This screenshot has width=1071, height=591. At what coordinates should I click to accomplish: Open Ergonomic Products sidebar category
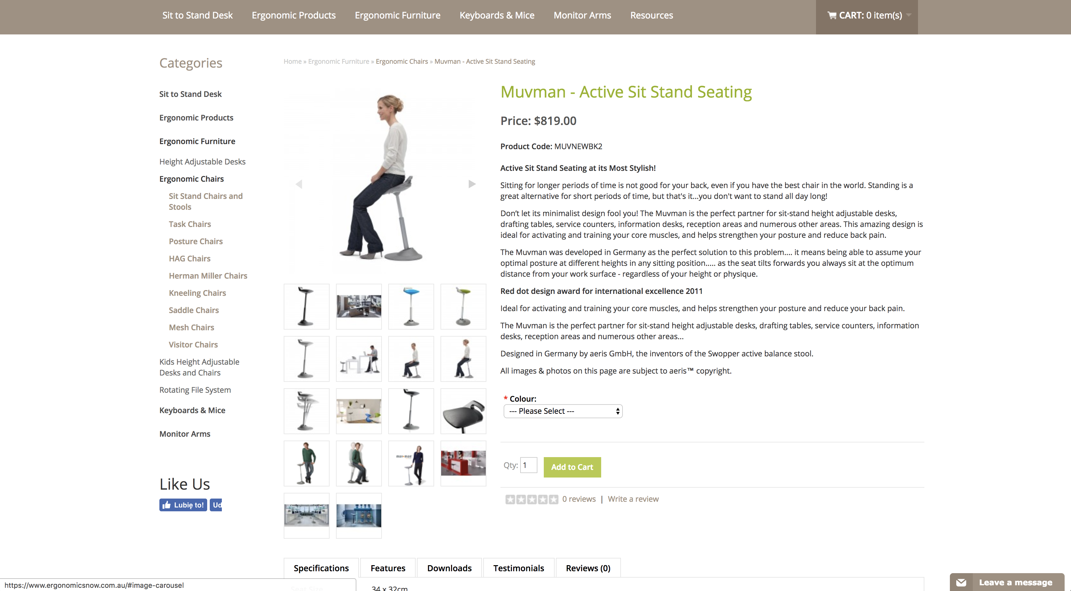pos(196,118)
